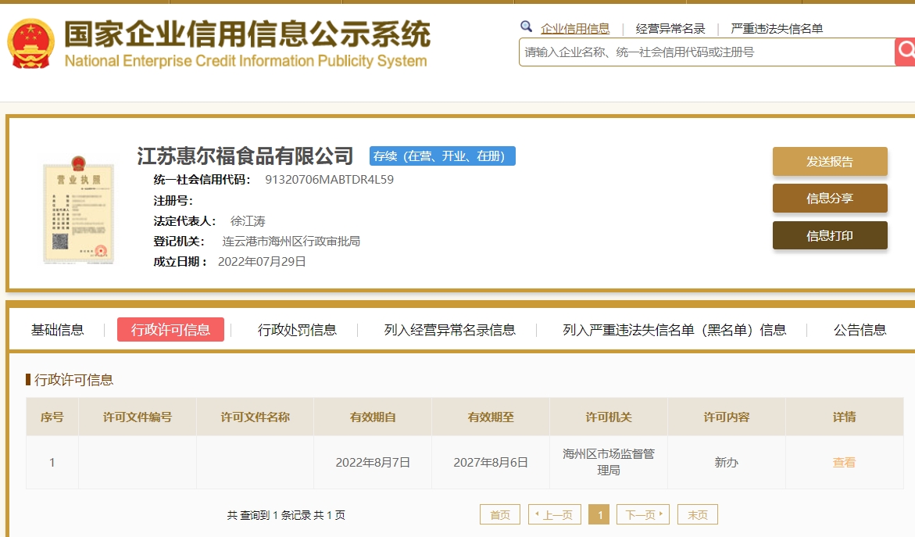
Task: Click the 信息分享 button
Action: [830, 199]
